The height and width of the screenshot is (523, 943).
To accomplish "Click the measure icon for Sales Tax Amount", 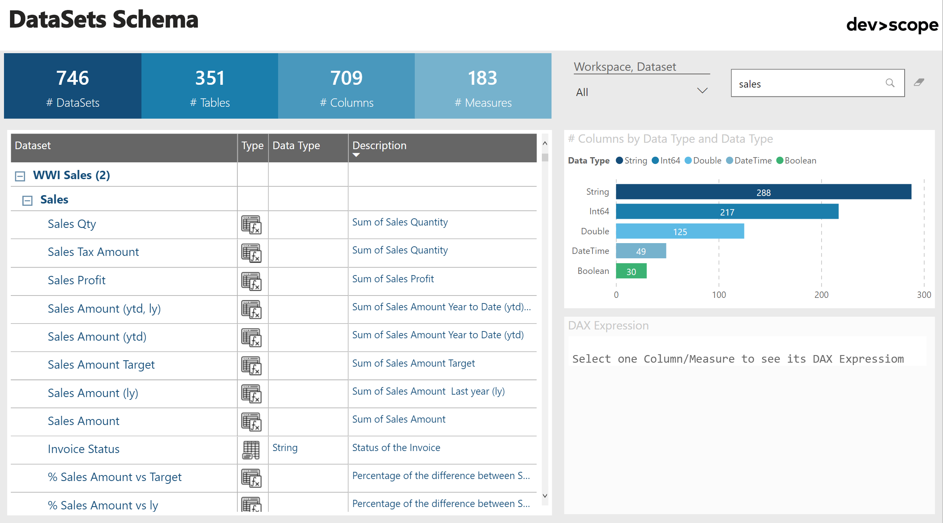I will pyautogui.click(x=251, y=253).
